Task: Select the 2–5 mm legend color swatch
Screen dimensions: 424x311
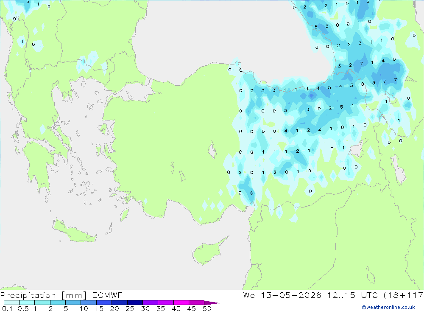Action: pos(58,303)
